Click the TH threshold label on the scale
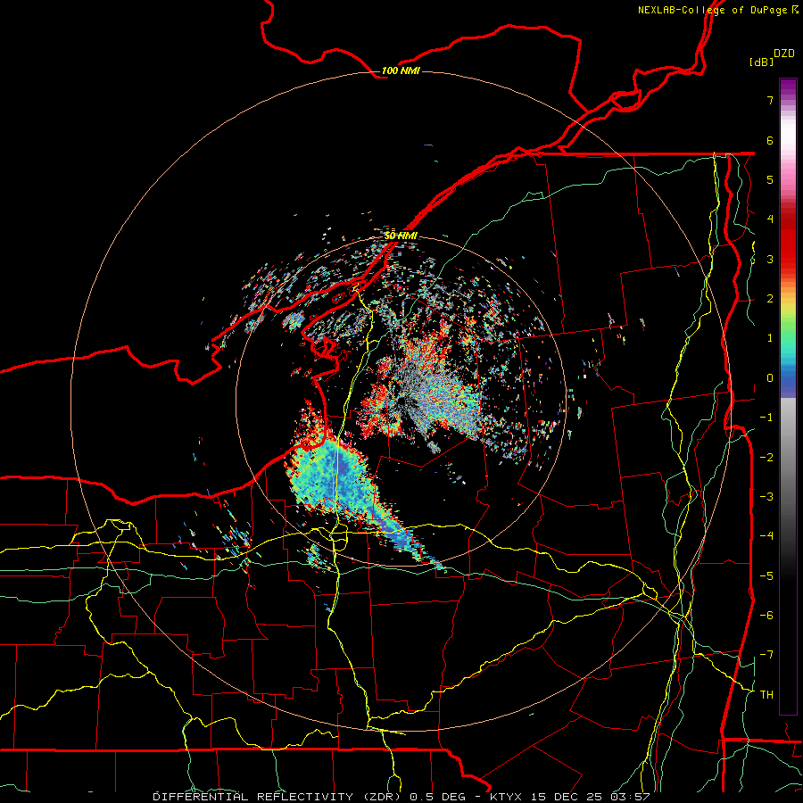The image size is (803, 803). click(766, 695)
